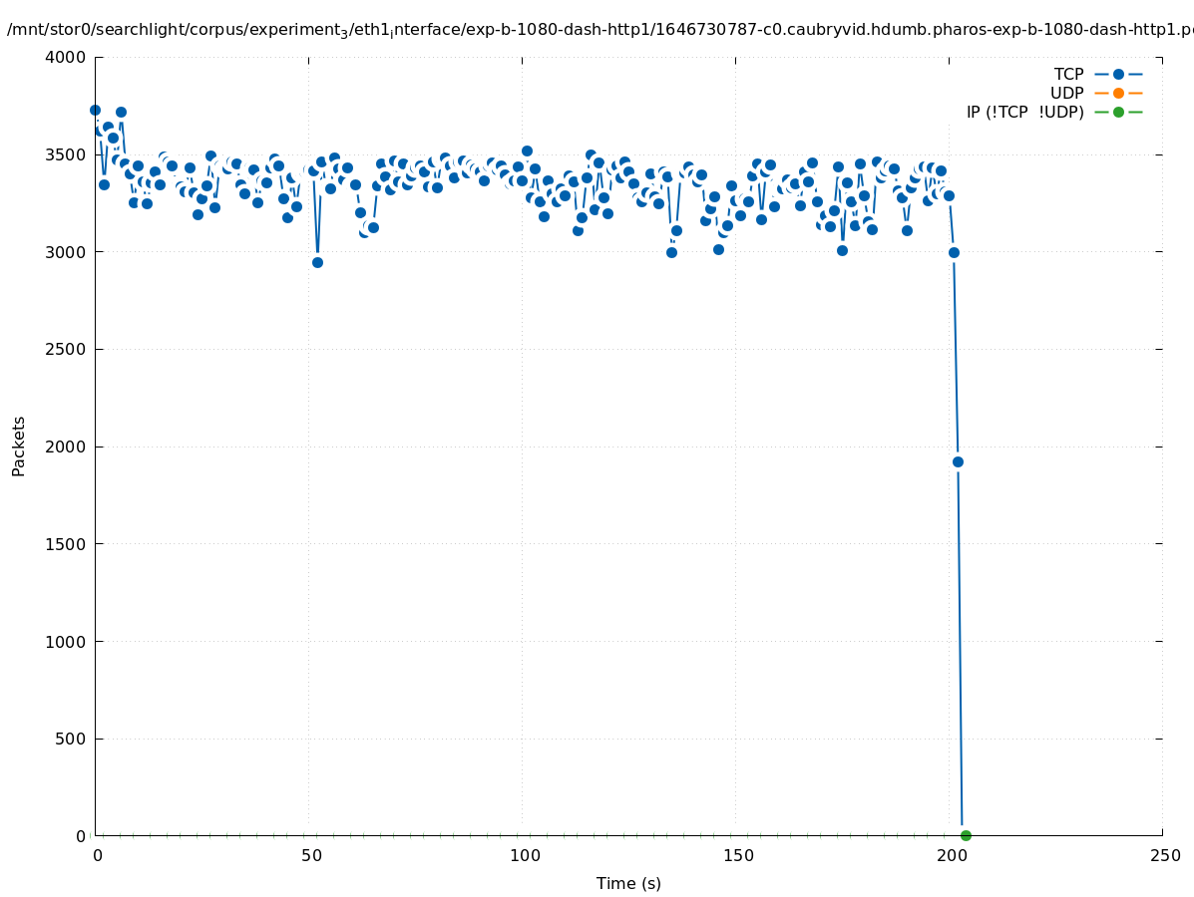Toggle the IP (!TCP !UDP) legend label
The image size is (1194, 897).
(1024, 112)
